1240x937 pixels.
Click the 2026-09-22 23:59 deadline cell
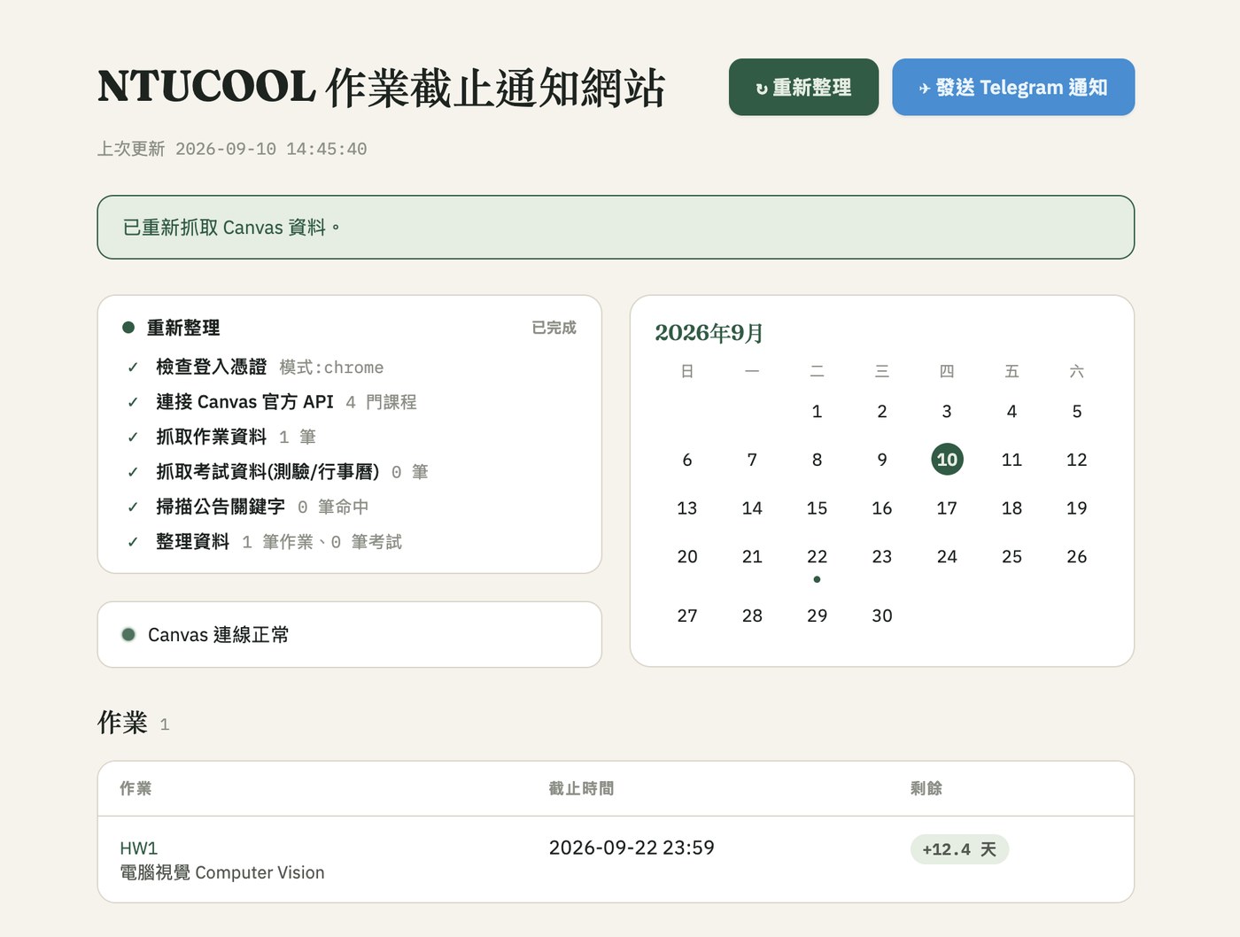[x=632, y=848]
